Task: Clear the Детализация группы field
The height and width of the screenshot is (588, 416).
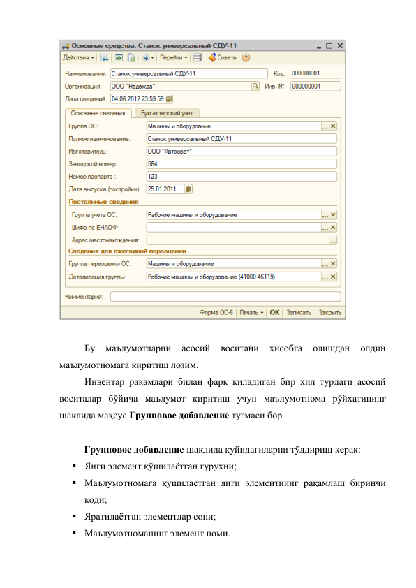Action: [x=333, y=277]
